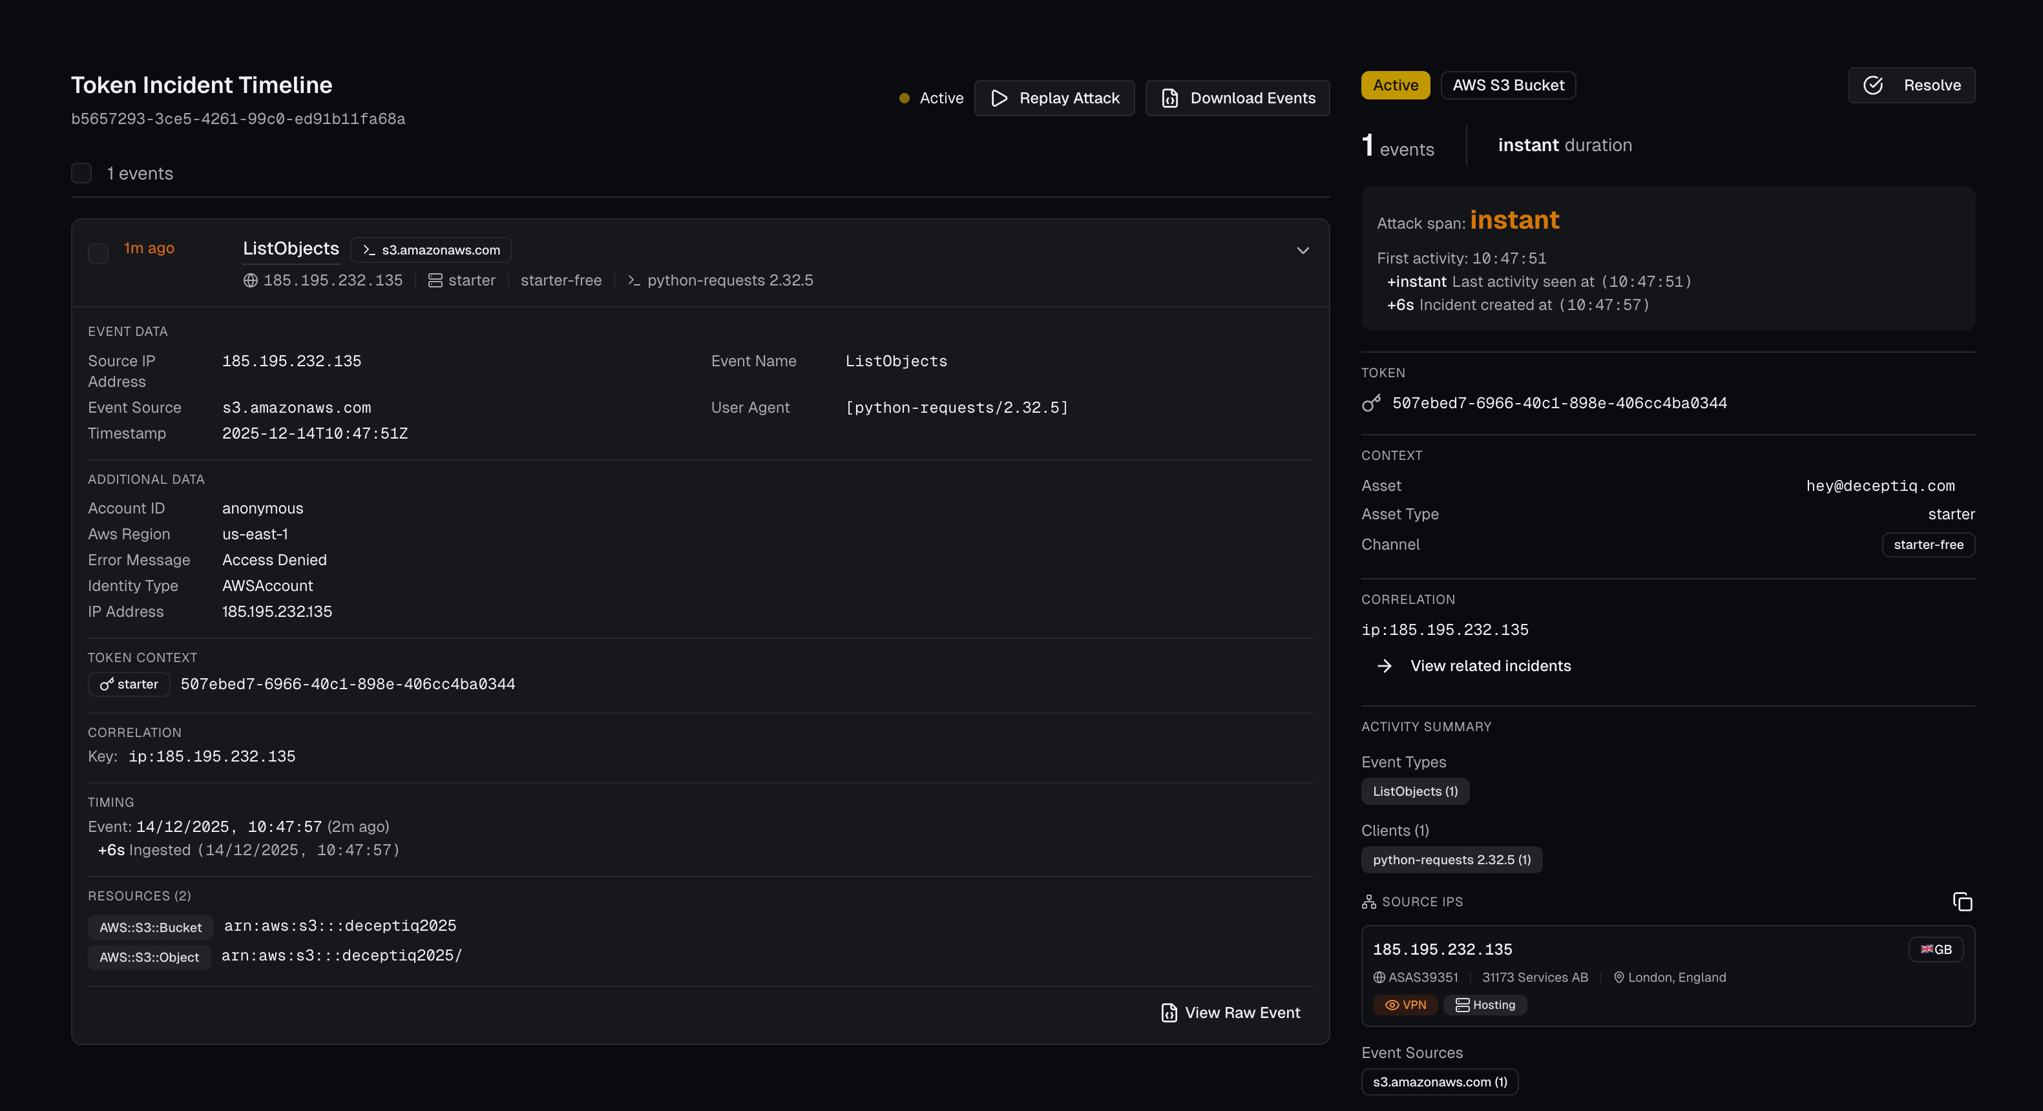Check the select-all events checkbox

click(81, 173)
